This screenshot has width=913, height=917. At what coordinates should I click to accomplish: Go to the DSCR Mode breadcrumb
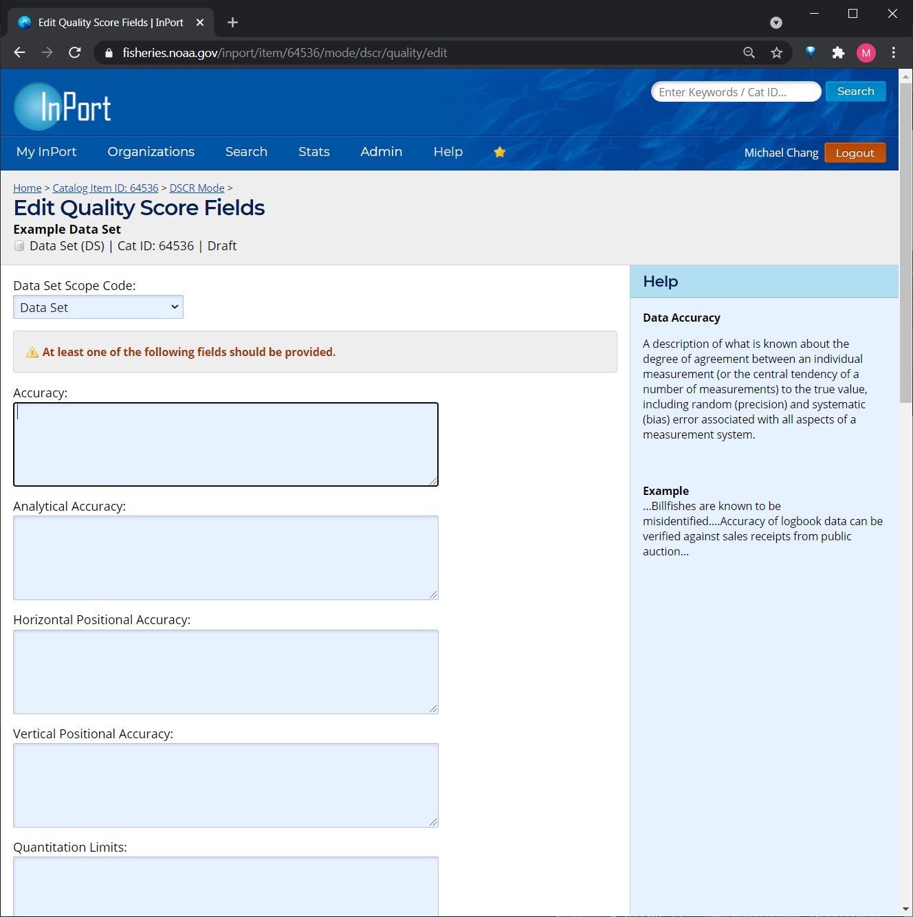[197, 188]
